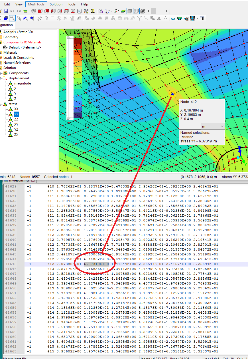Open the Mesh tools menu
Viewport: 248px width, 359px height.
pyautogui.click(x=36, y=4)
